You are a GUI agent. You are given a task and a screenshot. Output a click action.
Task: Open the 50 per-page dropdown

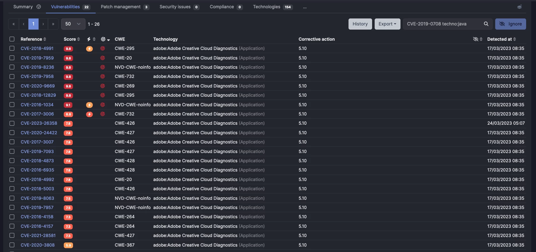(73, 24)
